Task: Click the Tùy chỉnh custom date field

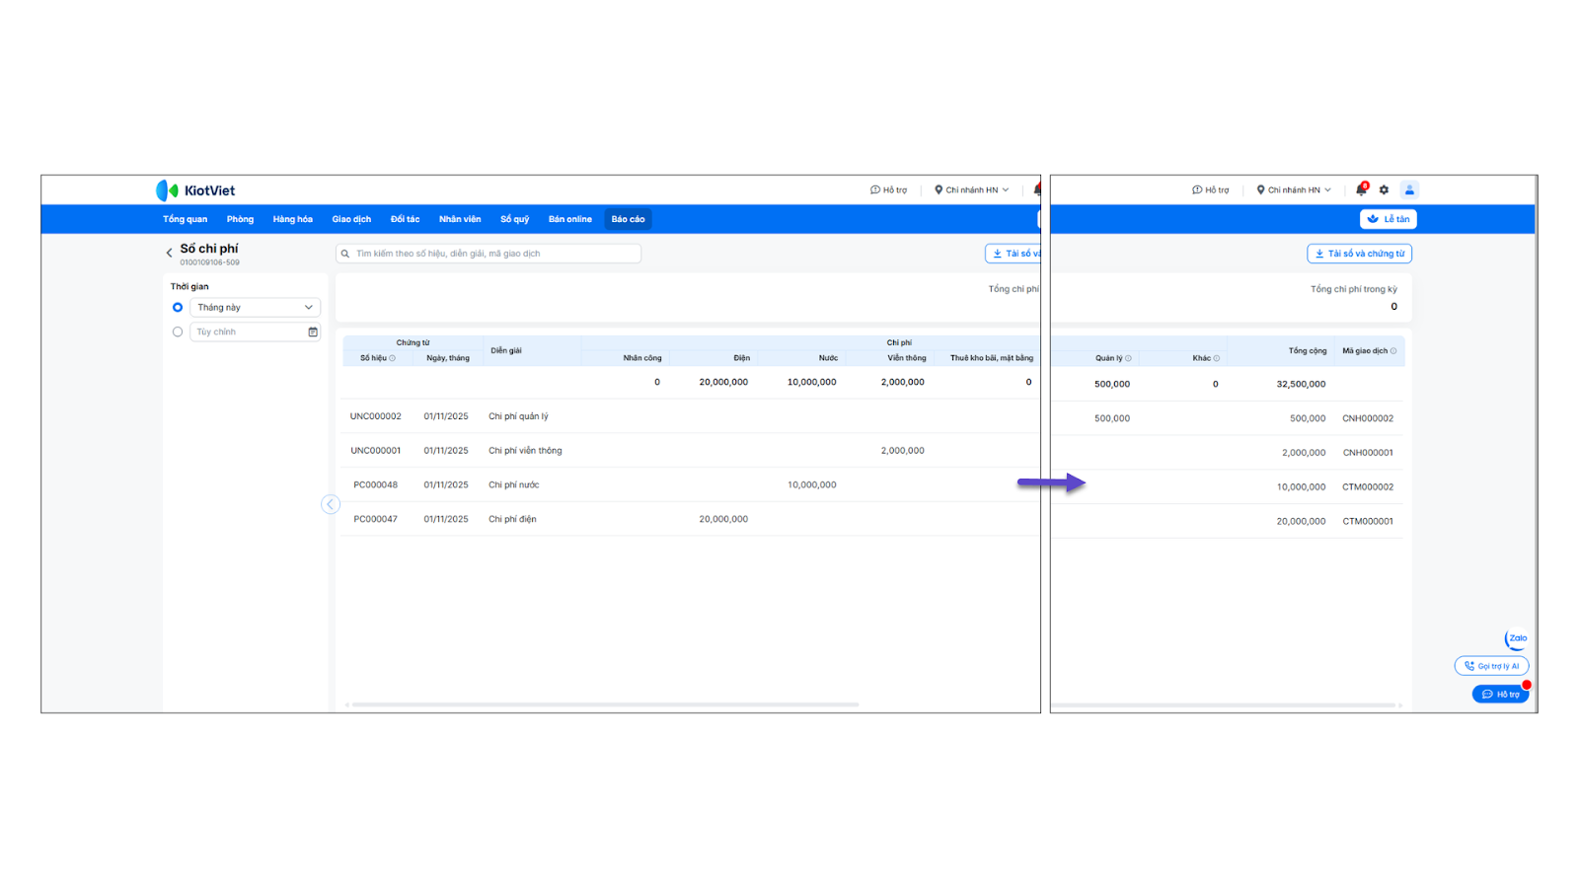Action: tap(255, 333)
